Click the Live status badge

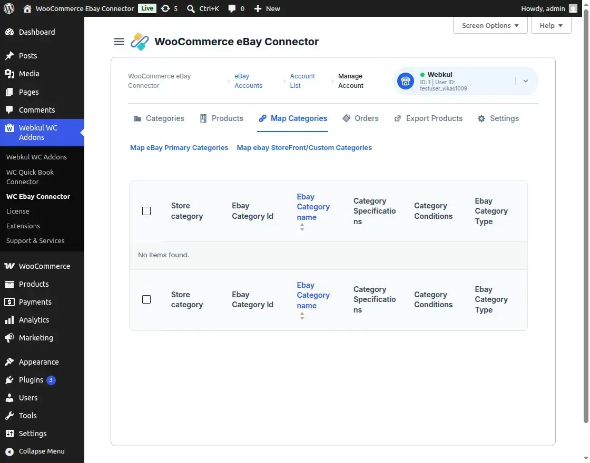147,8
